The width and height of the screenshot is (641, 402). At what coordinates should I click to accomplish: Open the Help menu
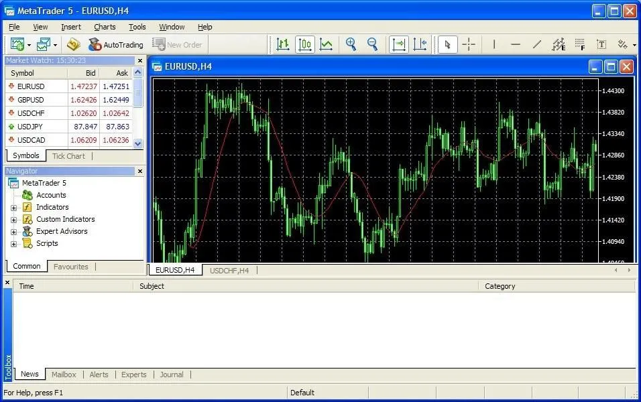(x=205, y=27)
